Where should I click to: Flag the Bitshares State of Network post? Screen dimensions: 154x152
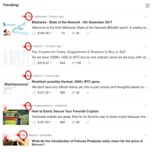coord(146,16)
